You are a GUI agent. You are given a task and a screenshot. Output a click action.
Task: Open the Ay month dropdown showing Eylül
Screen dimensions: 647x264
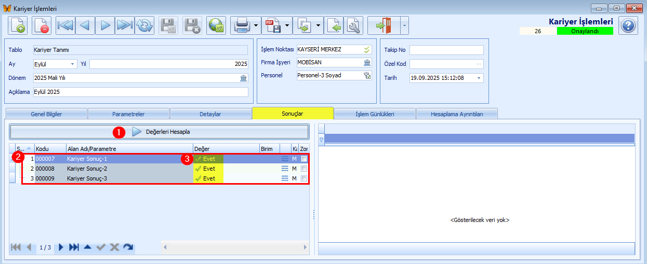pyautogui.click(x=72, y=64)
